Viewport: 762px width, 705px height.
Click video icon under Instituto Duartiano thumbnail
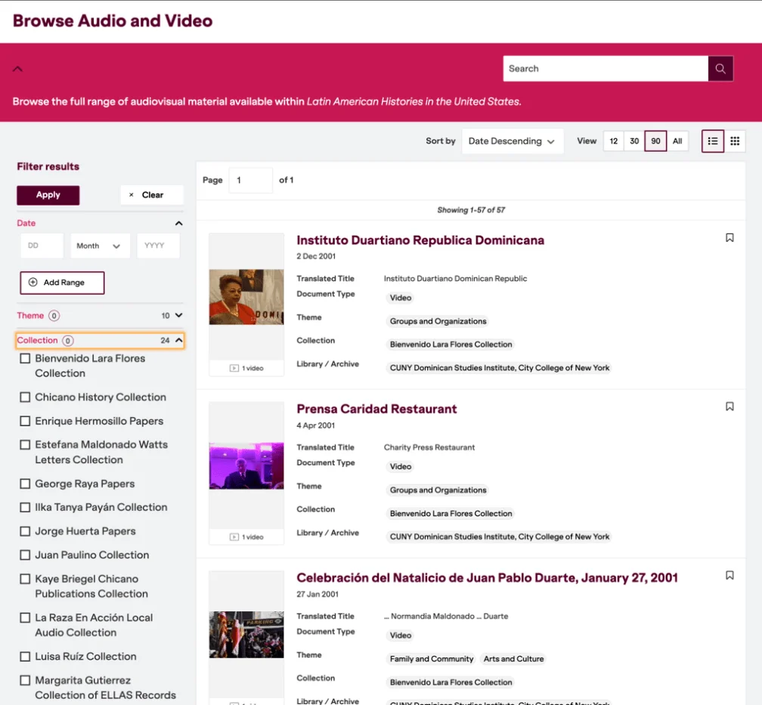point(234,368)
